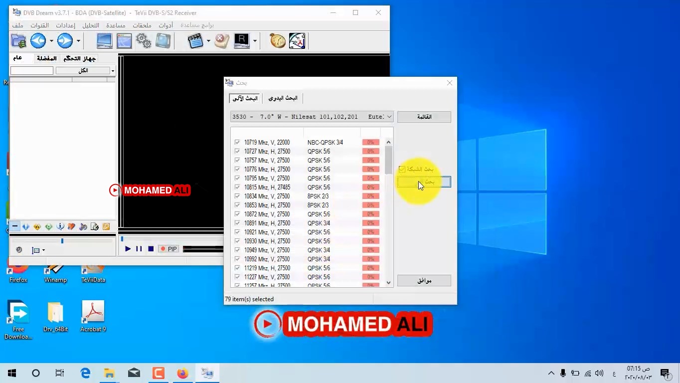680x383 pixels.
Task: Open the channel list folder icon in DVB Dream toolbar
Action: coord(19,41)
